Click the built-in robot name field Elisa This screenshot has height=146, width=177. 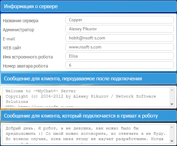tap(120, 56)
